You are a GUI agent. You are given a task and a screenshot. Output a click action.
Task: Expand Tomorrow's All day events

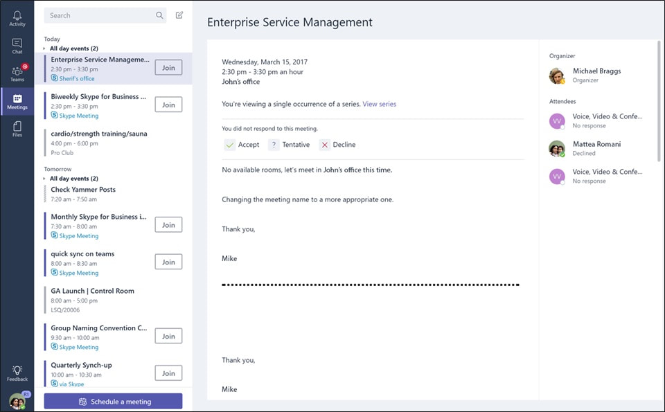[71, 179]
